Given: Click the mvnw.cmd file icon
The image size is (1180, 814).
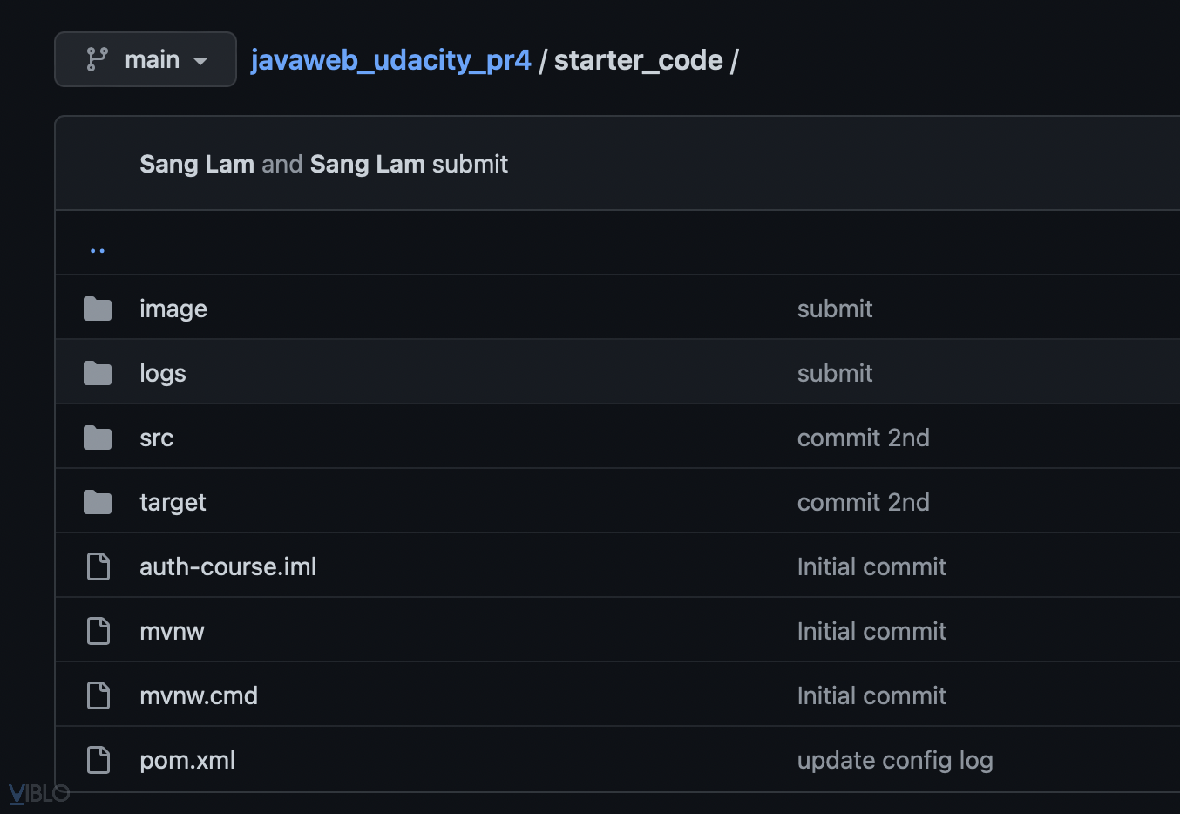Looking at the screenshot, I should pos(98,695).
